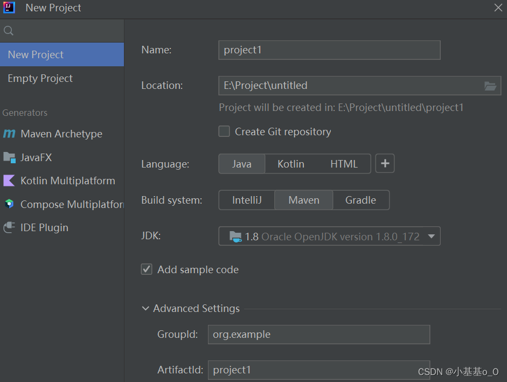The height and width of the screenshot is (382, 507).
Task: Select New Project in the sidebar
Action: point(62,54)
